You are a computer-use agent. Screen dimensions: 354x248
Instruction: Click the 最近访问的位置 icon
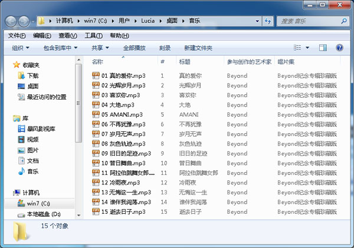[x=21, y=97]
